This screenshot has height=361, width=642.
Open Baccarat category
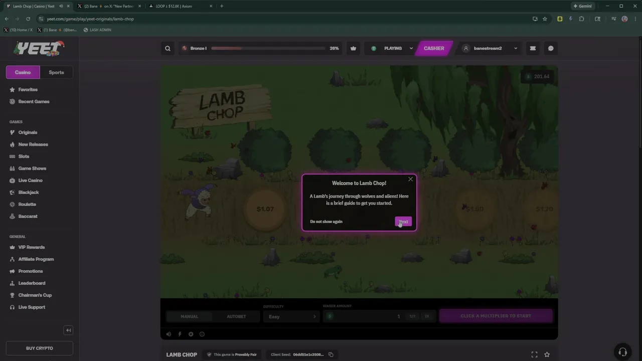coord(28,217)
